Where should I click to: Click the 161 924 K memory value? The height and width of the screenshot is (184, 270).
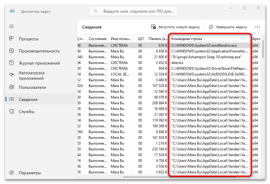click(160, 138)
